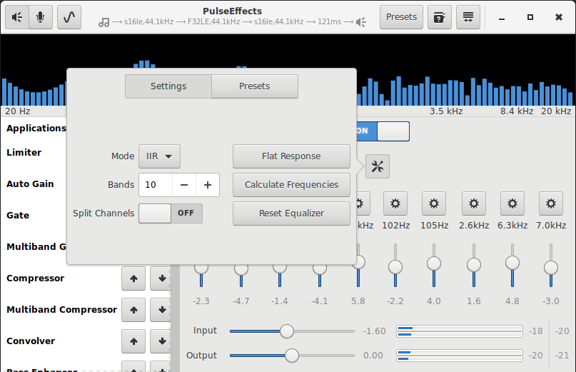Click the 2.6kHz band gain slider knob
The image size is (576, 372).
(474, 265)
